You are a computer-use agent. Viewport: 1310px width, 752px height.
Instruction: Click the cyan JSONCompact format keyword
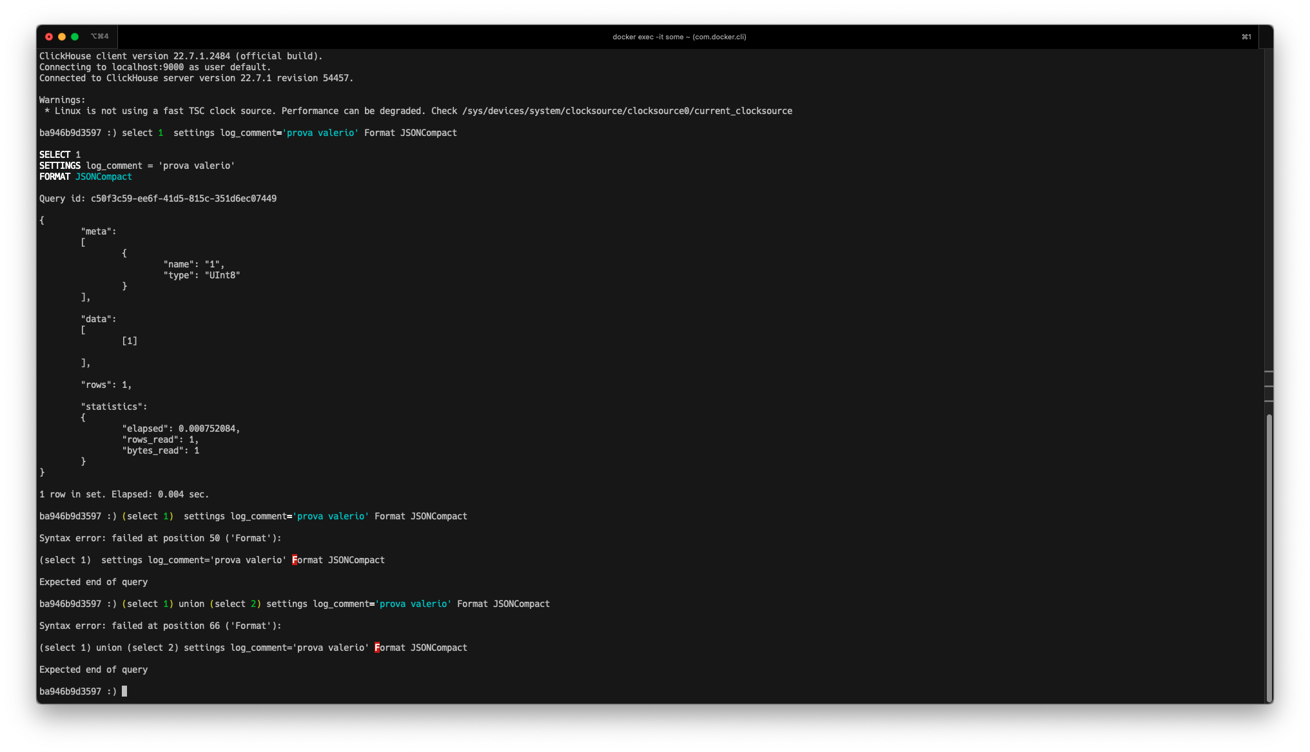tap(103, 177)
